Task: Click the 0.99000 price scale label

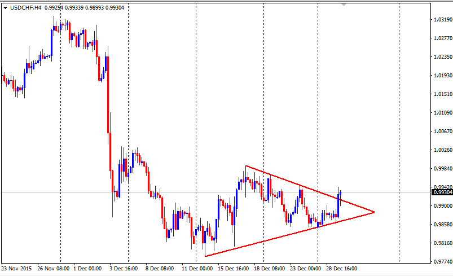Action: coord(443,206)
